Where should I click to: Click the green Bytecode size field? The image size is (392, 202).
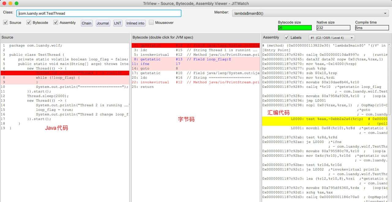(295, 28)
